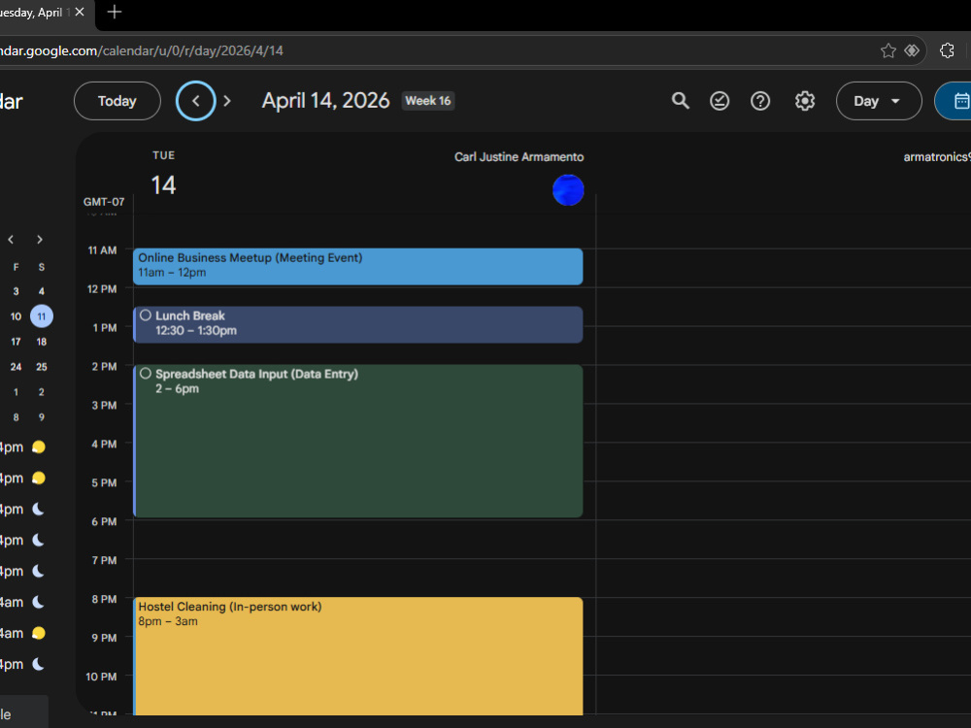
Task: Click the April 14, 2026 title
Action: click(x=325, y=101)
